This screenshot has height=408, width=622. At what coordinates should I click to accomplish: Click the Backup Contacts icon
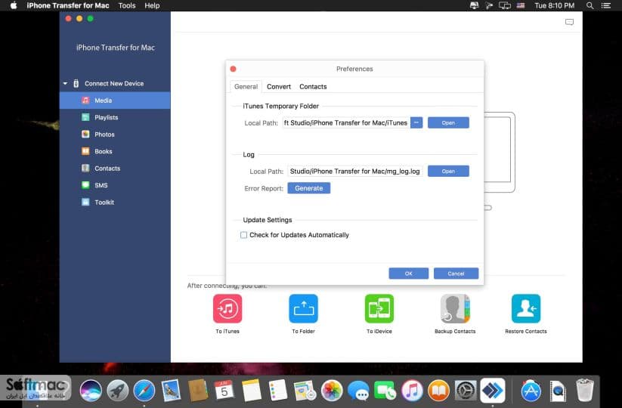pos(455,308)
